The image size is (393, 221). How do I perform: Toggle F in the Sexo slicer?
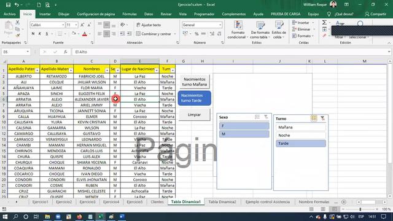244,126
